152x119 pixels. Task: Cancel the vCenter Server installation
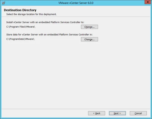pyautogui.click(x=138, y=113)
